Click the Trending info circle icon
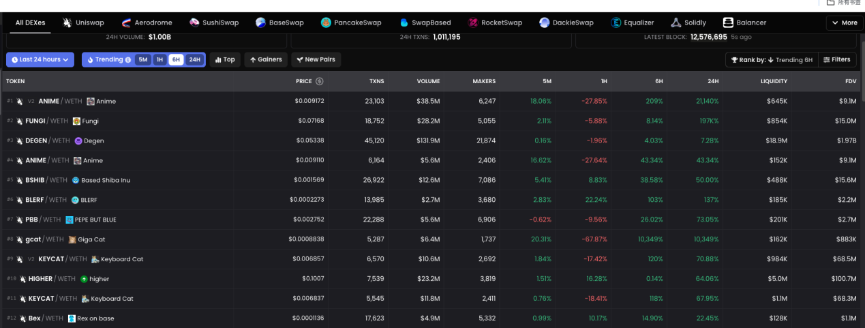Screen dimensions: 865x328 pos(128,60)
